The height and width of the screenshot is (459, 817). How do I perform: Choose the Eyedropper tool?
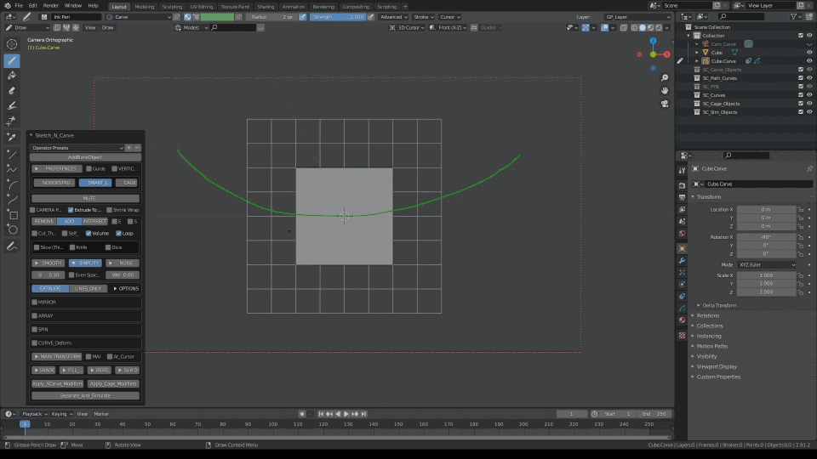(x=12, y=136)
